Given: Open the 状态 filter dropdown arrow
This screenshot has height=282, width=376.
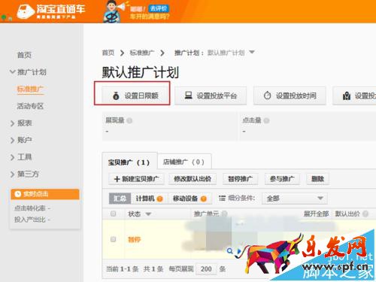Looking at the screenshot, I should click(x=148, y=214).
